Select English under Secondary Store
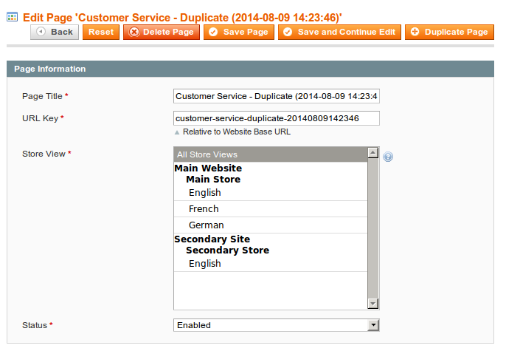 [x=271, y=264]
